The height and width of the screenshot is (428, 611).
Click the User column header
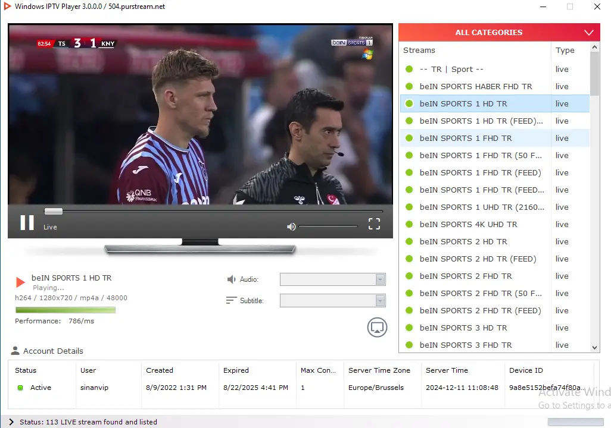[109, 370]
